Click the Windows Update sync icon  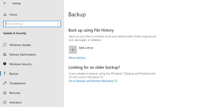coord(5,45)
